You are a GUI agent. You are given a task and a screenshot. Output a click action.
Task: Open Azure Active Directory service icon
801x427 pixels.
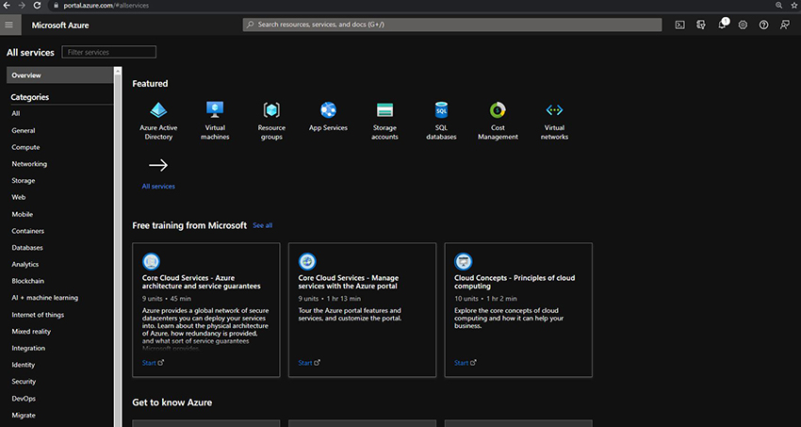[x=158, y=110]
